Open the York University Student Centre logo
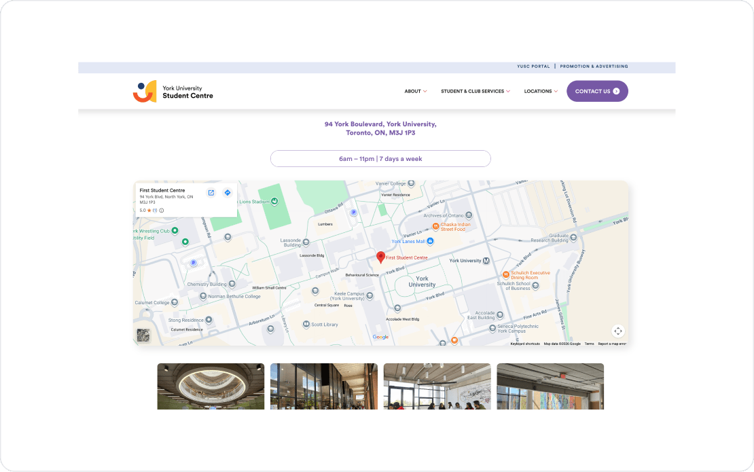This screenshot has width=754, height=472. (173, 91)
